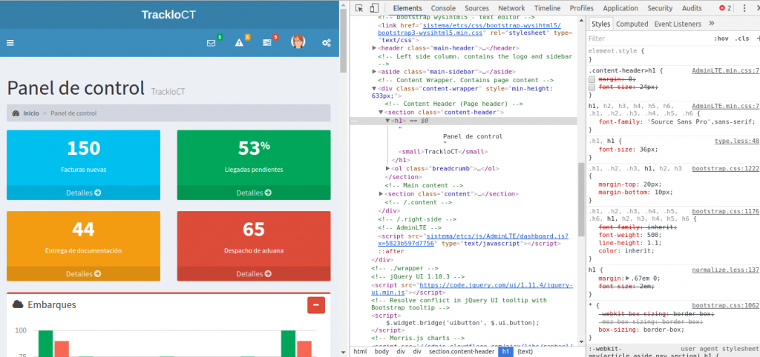Collapse the Embarques box with minus button

(x=316, y=305)
